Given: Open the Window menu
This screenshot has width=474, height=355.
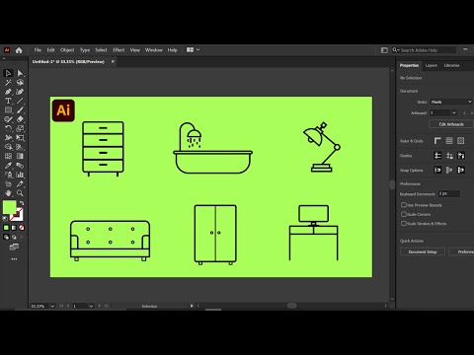Looking at the screenshot, I should [x=154, y=50].
